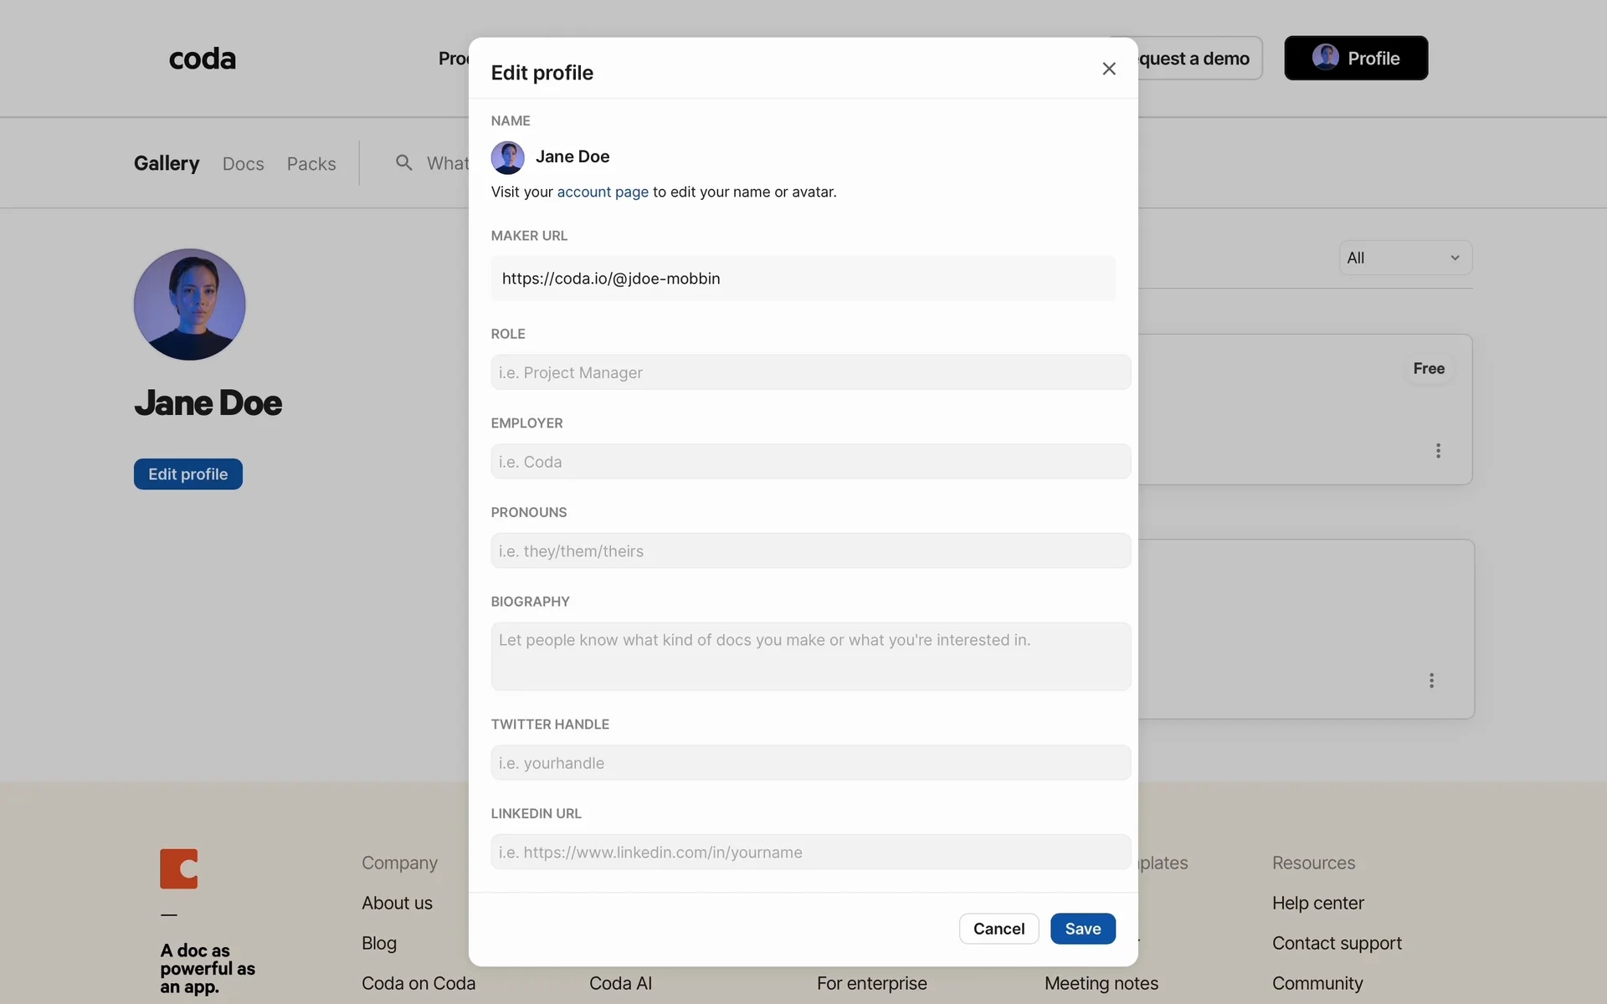The width and height of the screenshot is (1607, 1004).
Task: Click Jane Doe's small avatar in dialog
Action: (507, 157)
